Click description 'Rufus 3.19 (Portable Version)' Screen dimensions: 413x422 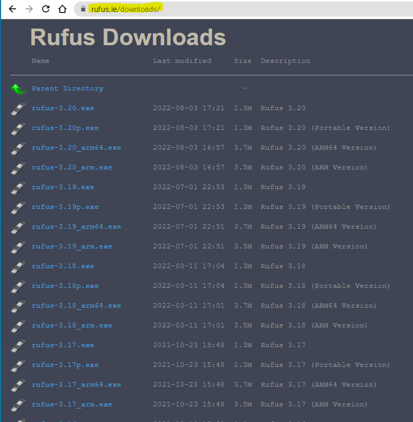(325, 207)
